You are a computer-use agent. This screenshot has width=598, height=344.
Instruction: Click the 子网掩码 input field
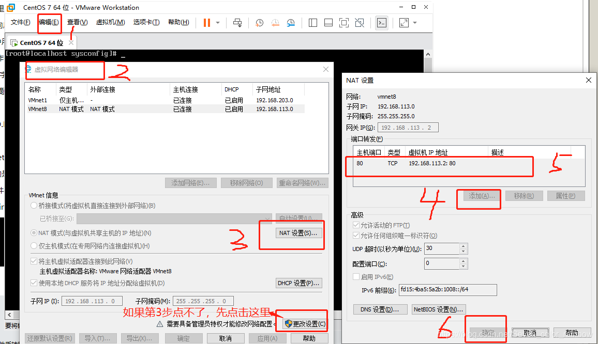203,301
